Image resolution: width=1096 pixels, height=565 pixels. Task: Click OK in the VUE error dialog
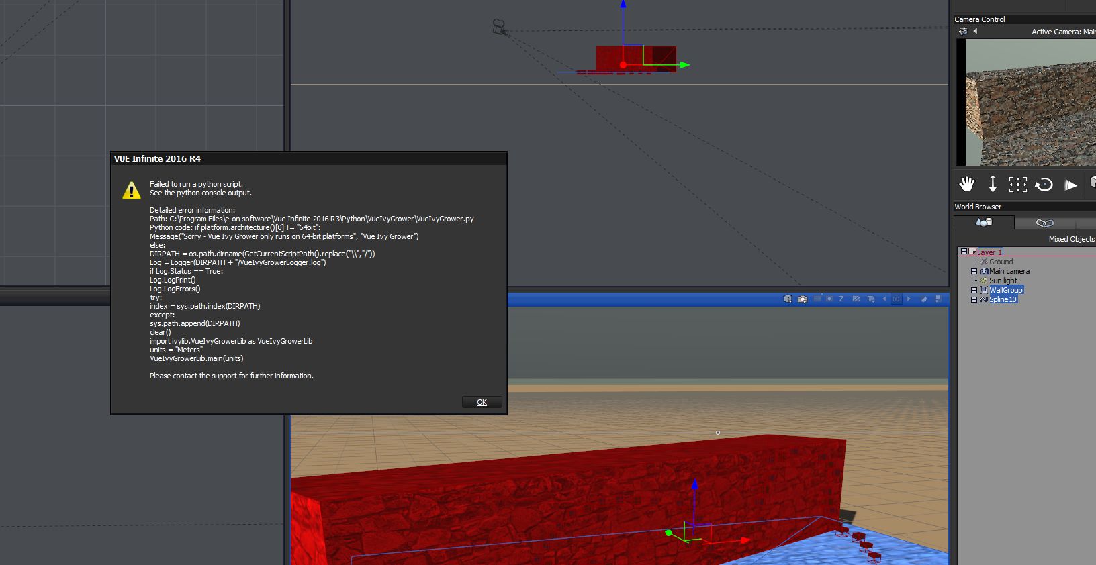482,402
